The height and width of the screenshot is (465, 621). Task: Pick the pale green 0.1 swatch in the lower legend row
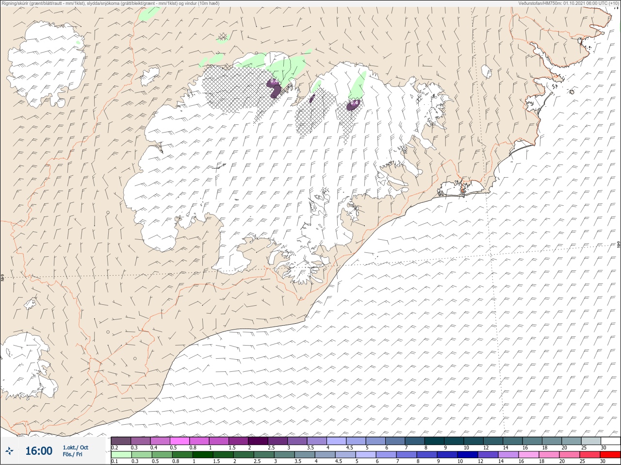click(121, 455)
